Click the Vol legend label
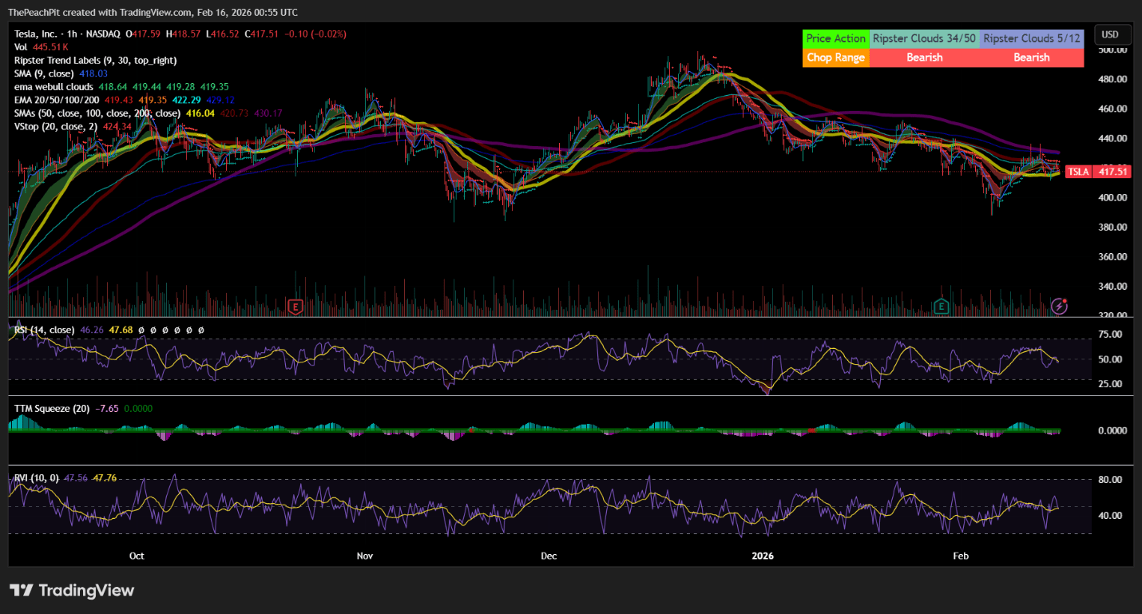 coord(21,47)
